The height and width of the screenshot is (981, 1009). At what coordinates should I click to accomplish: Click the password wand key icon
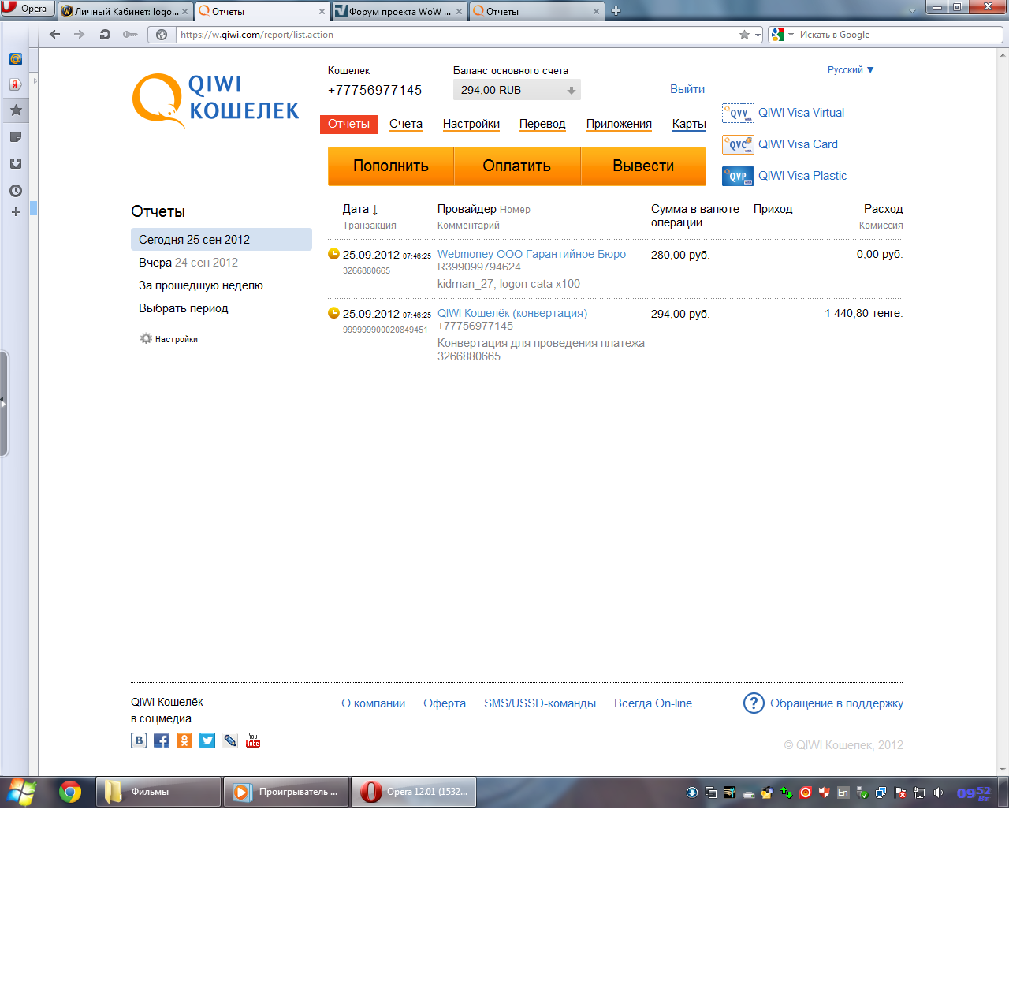130,35
